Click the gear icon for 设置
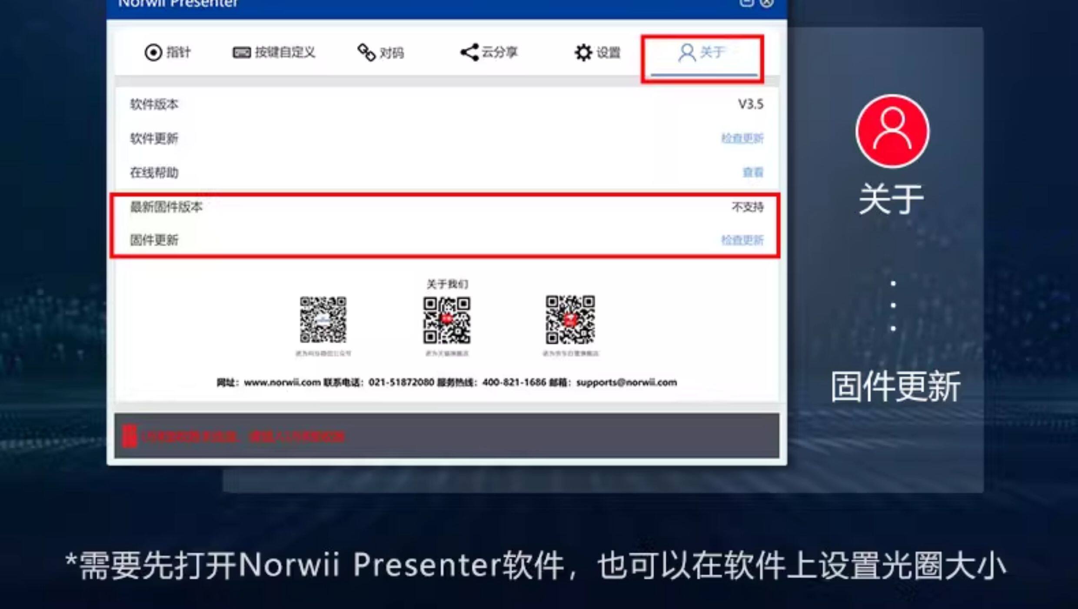 coord(583,53)
